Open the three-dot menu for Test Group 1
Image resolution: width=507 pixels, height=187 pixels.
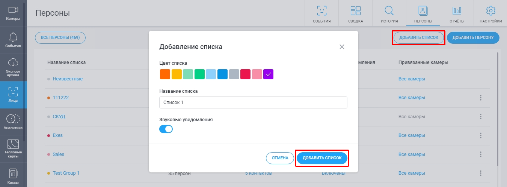[480, 173]
